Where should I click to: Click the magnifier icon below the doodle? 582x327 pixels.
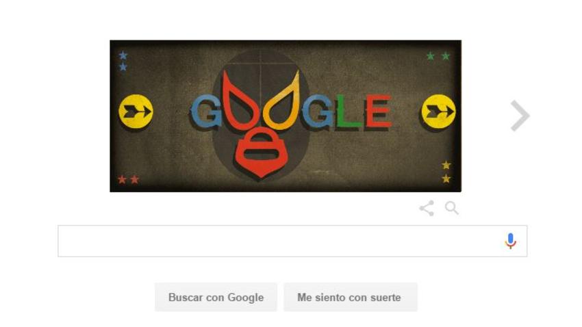coord(452,208)
